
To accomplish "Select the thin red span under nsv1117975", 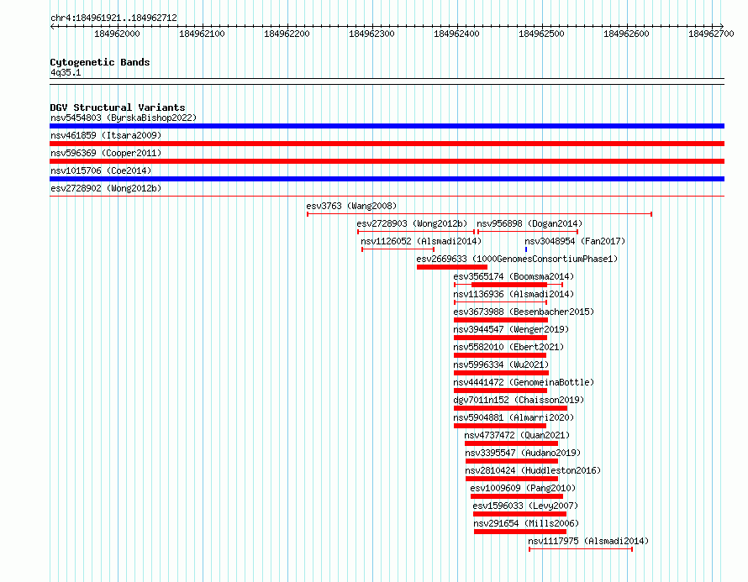I will pos(581,549).
